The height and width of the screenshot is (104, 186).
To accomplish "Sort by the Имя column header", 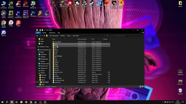I will click(65, 39).
